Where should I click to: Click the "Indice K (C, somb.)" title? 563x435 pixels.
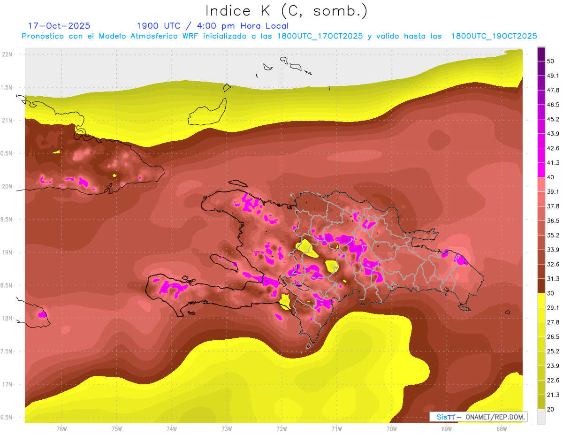287,10
